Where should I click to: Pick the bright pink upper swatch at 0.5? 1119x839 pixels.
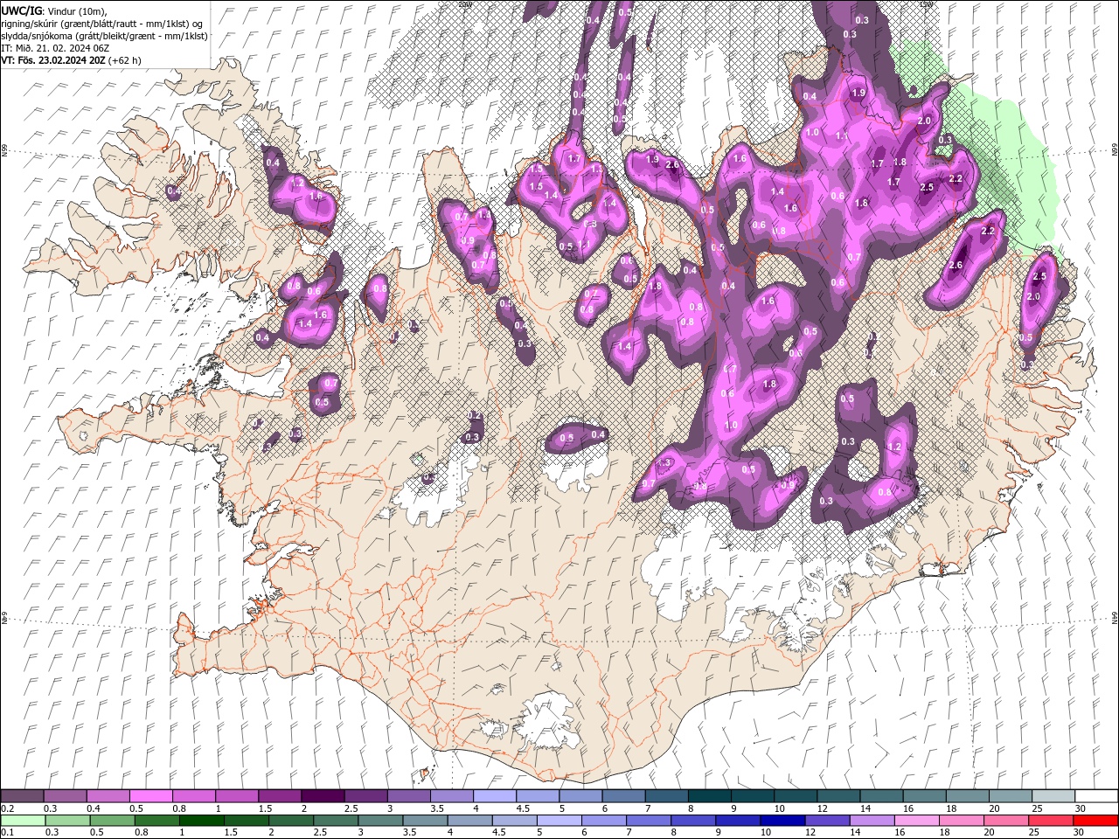[150, 796]
